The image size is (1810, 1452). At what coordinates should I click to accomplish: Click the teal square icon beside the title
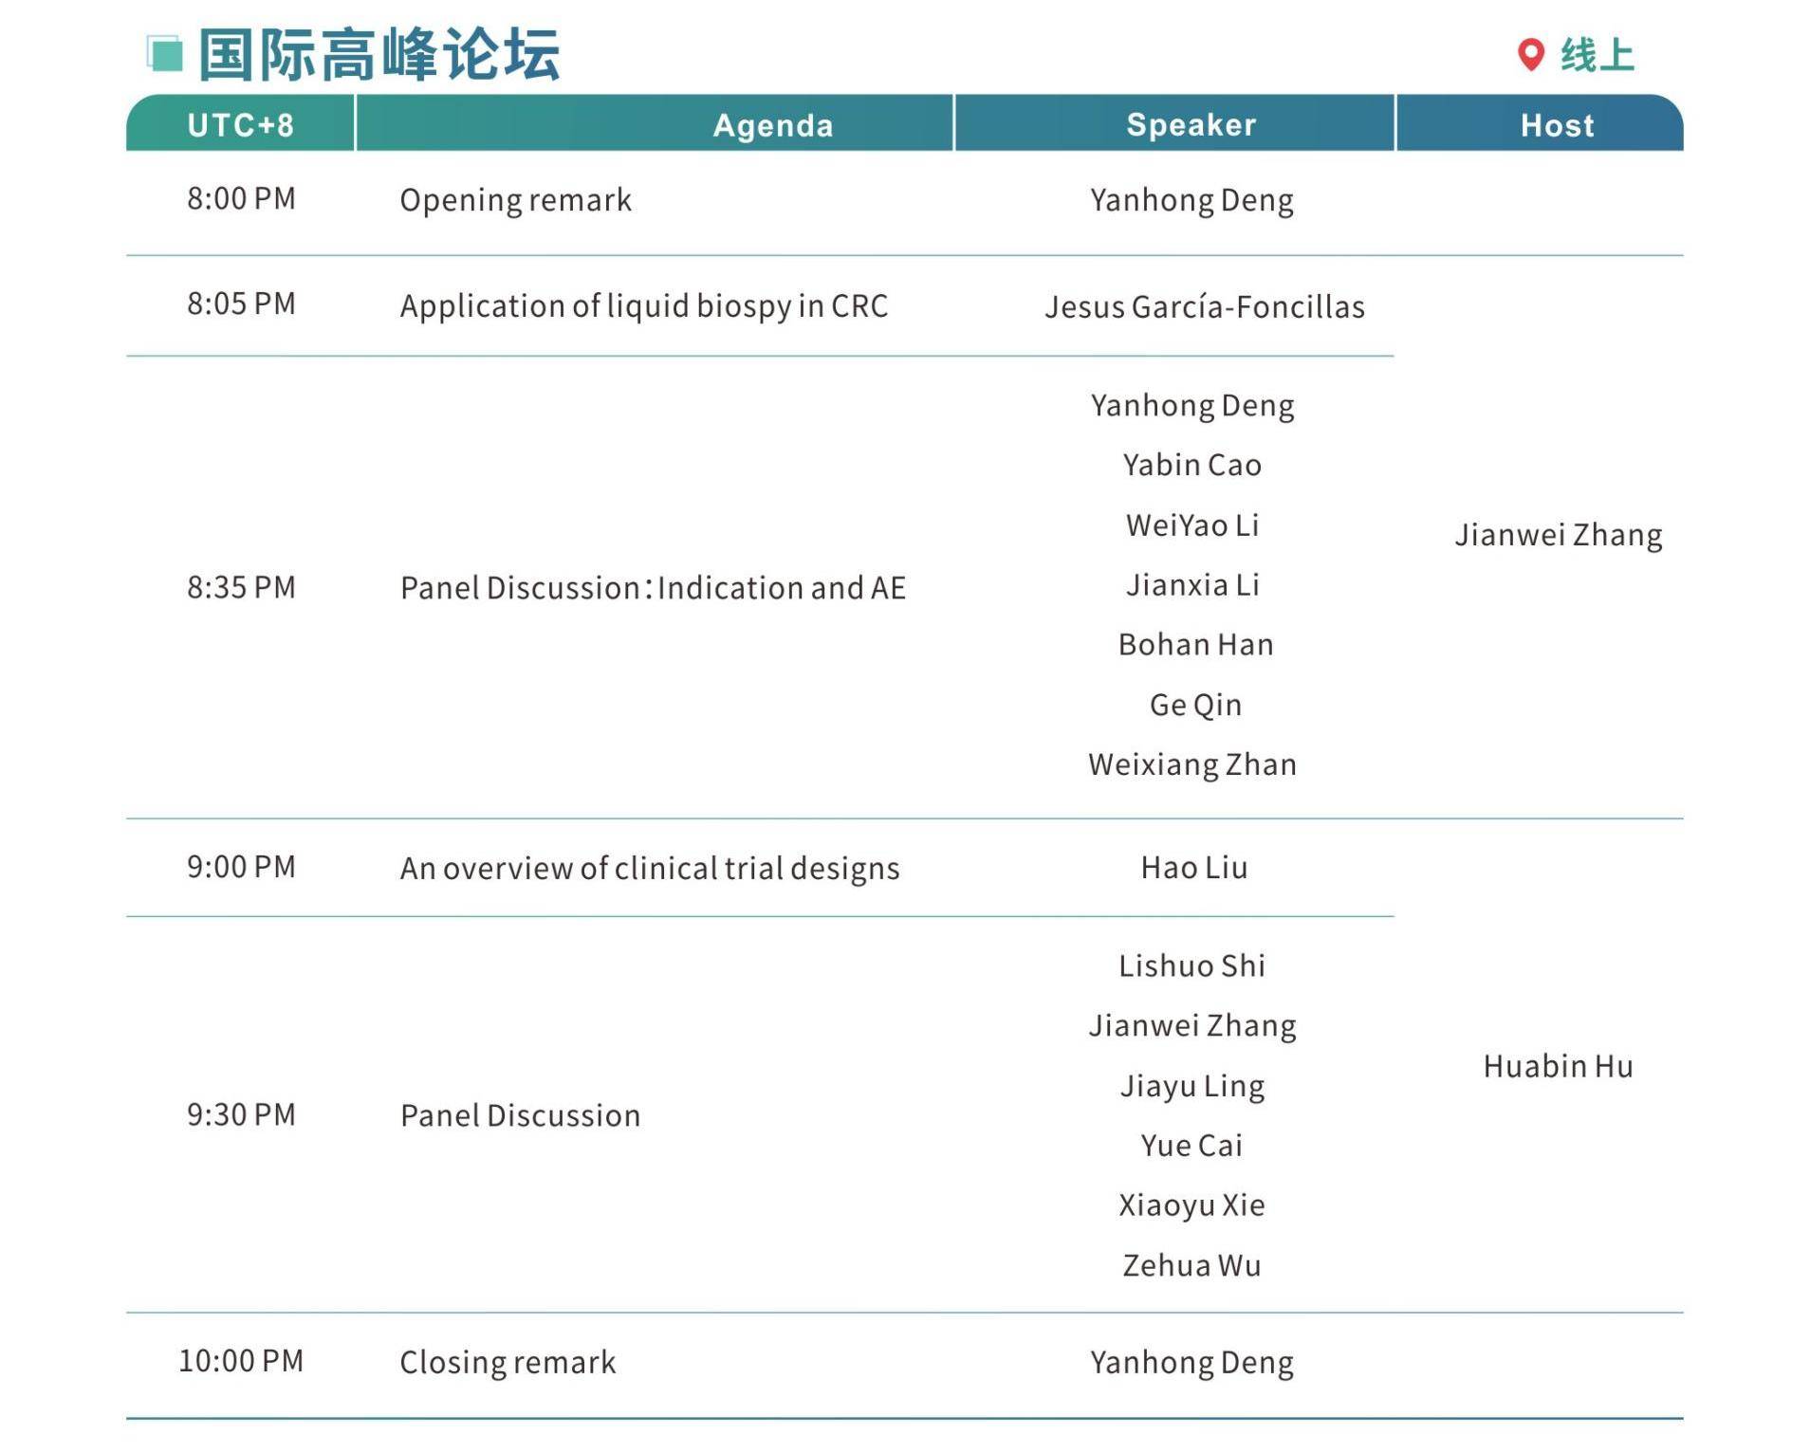pos(164,54)
